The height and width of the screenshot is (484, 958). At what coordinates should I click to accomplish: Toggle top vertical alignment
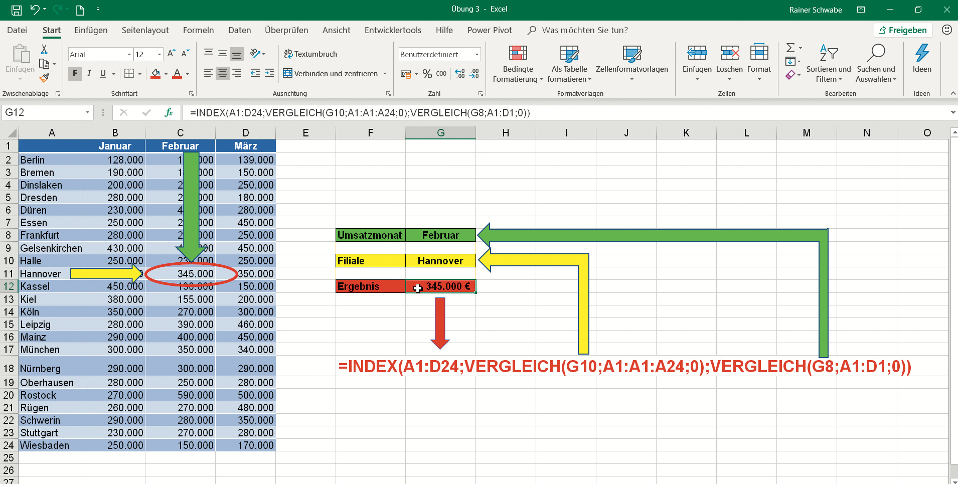pyautogui.click(x=209, y=53)
